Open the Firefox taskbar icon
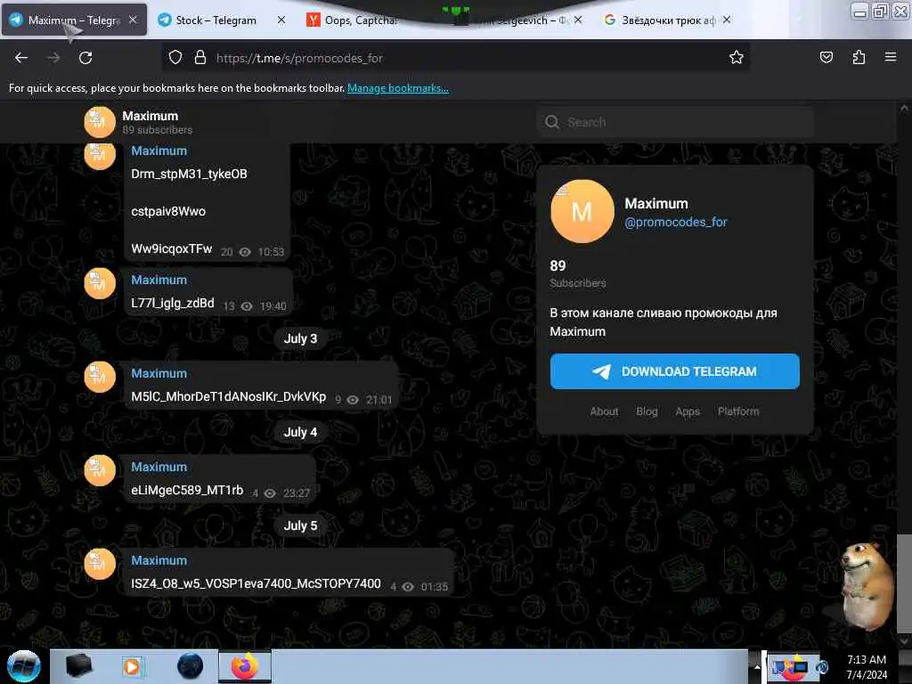This screenshot has height=684, width=912. 245,666
